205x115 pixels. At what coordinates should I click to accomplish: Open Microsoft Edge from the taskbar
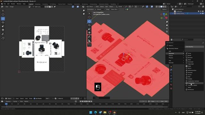pos(95,112)
